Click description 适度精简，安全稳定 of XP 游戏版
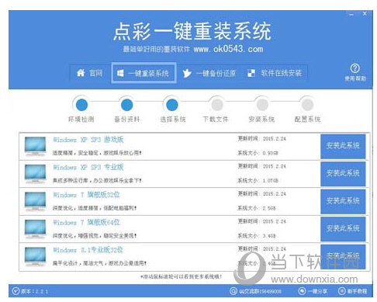This screenshot has height=302, width=377. pos(97,153)
